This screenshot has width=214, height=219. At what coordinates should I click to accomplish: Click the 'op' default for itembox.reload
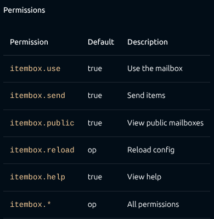click(x=92, y=150)
